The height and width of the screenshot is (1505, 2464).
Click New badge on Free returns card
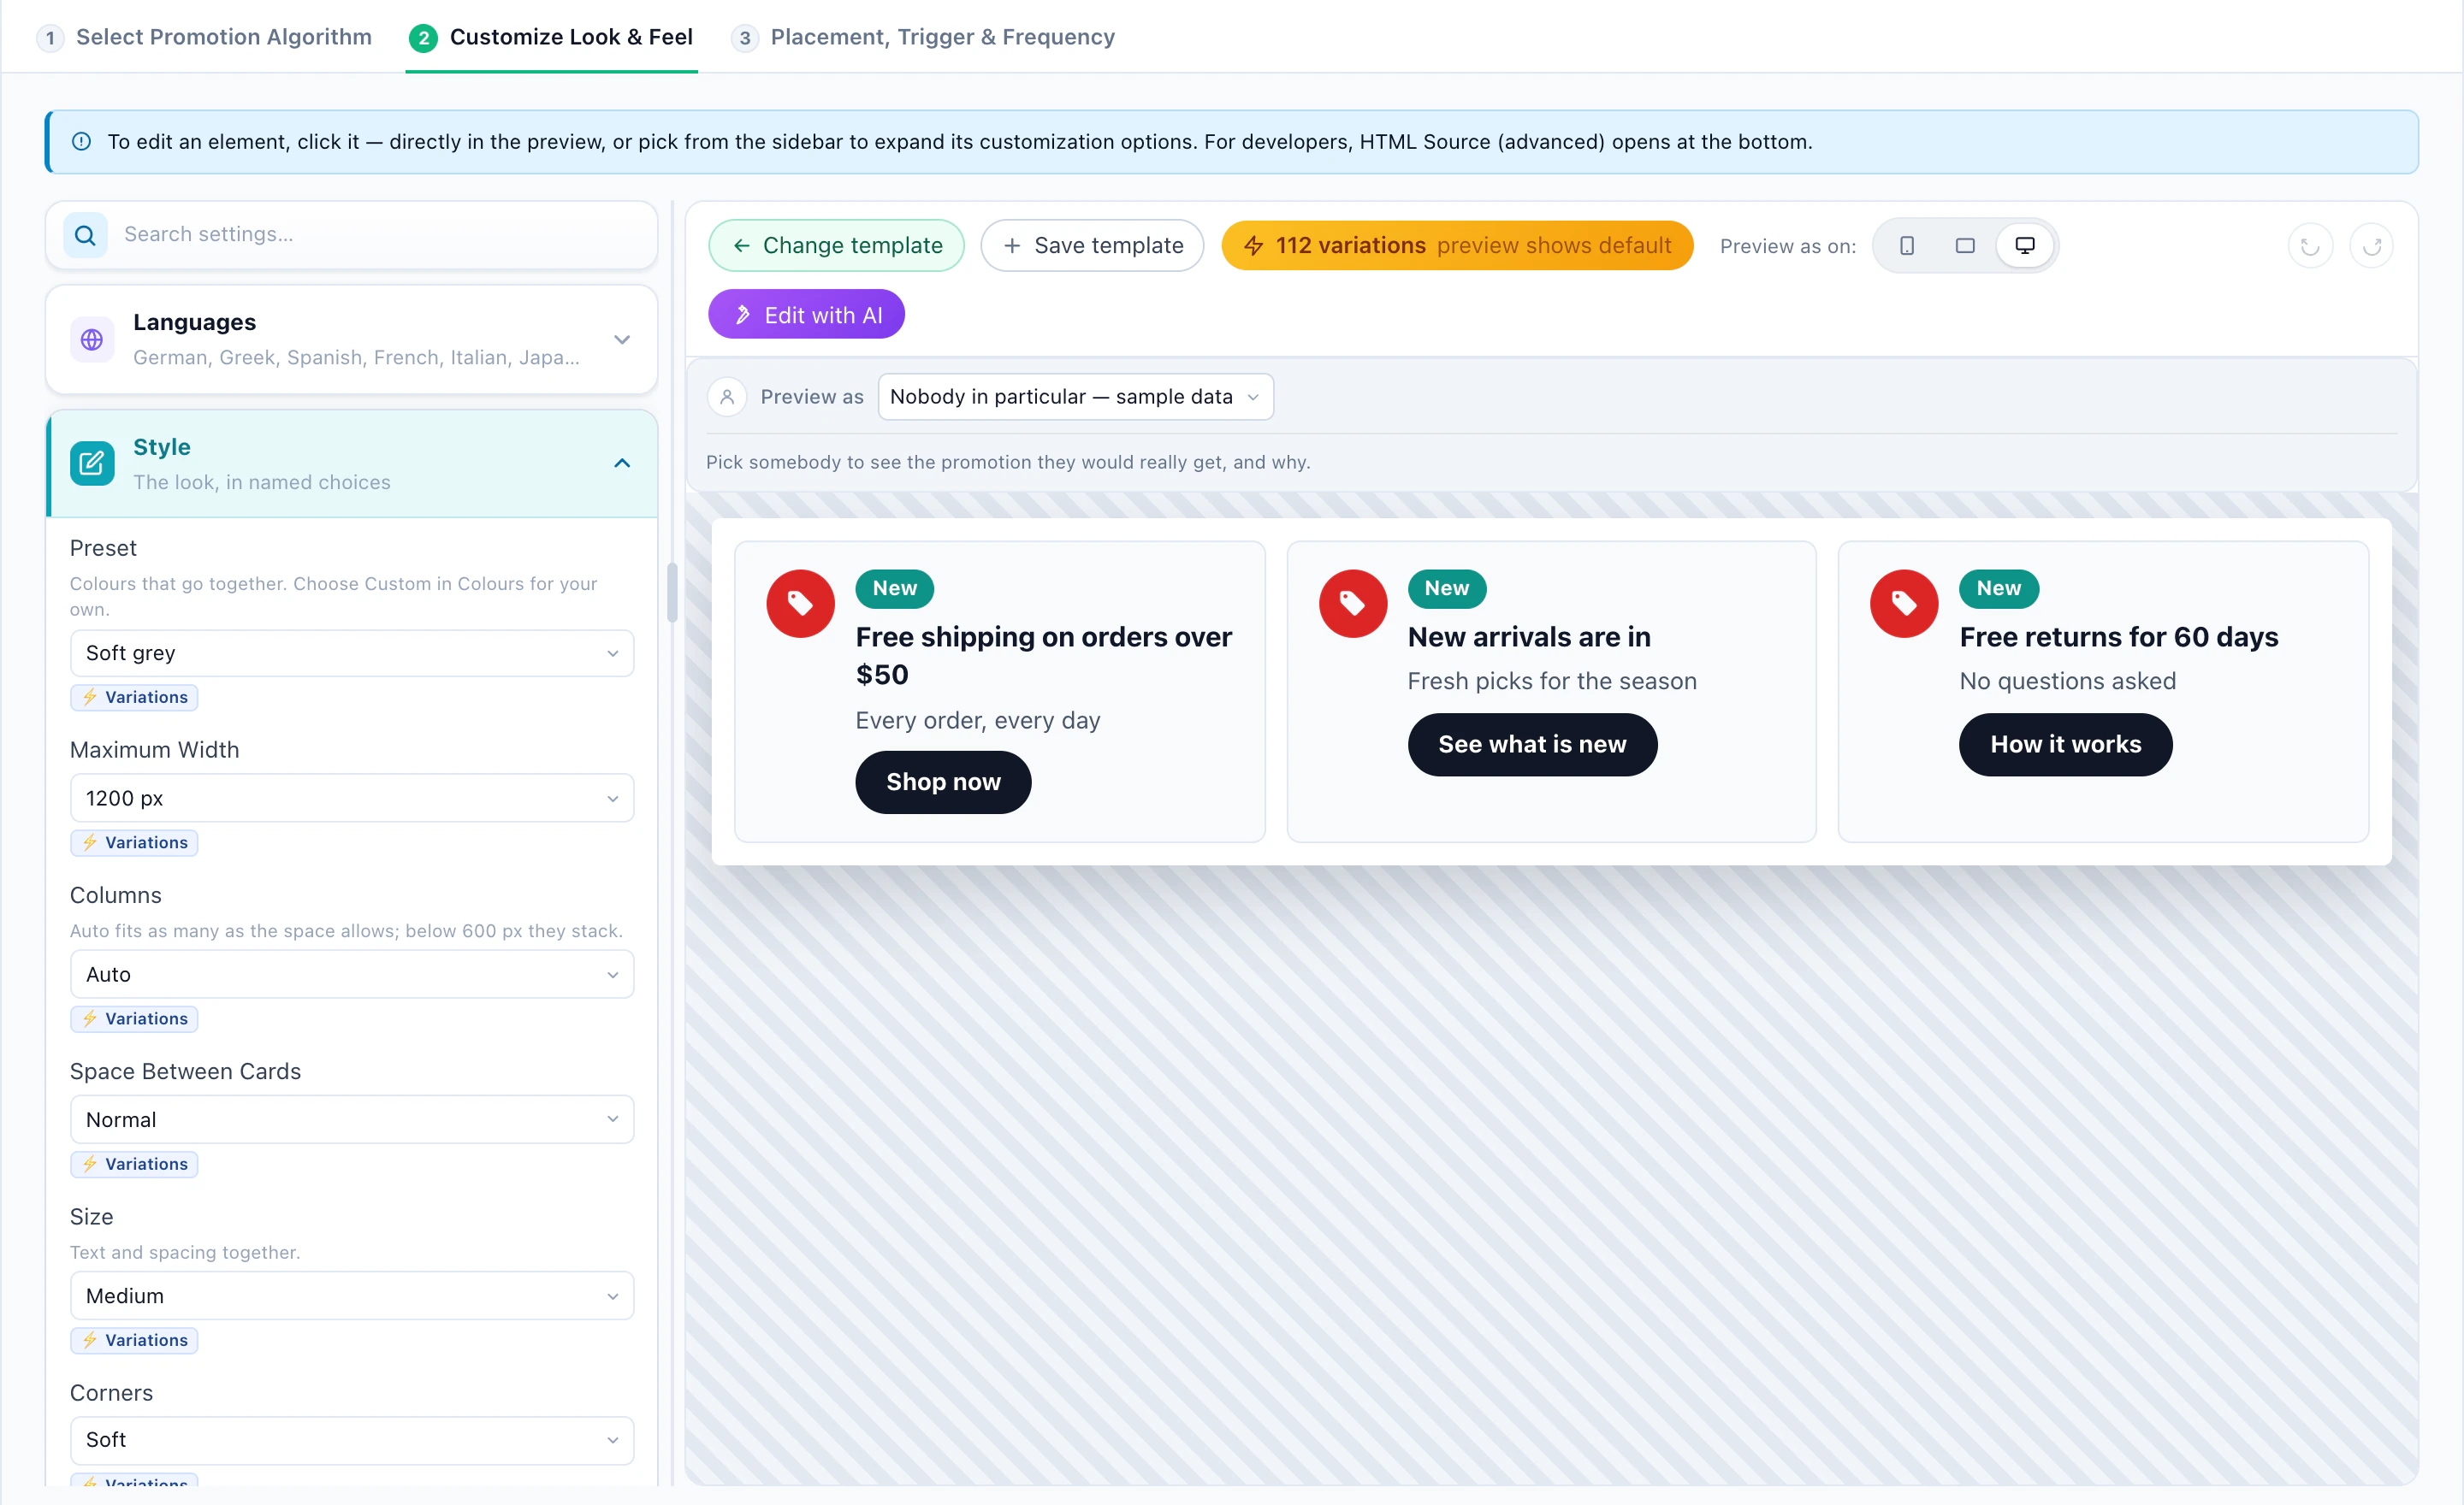pos(1998,588)
